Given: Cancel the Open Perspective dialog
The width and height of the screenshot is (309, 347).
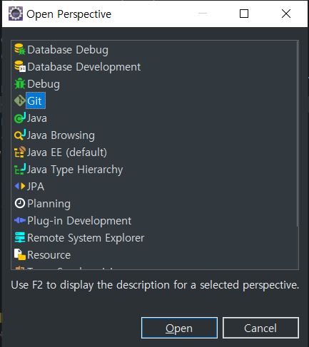Looking at the screenshot, I should (x=260, y=328).
